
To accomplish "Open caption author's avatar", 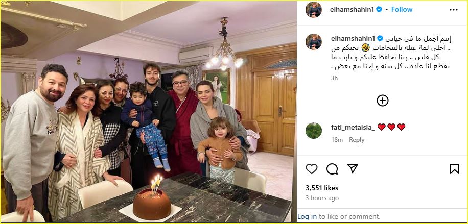I will click(314, 42).
